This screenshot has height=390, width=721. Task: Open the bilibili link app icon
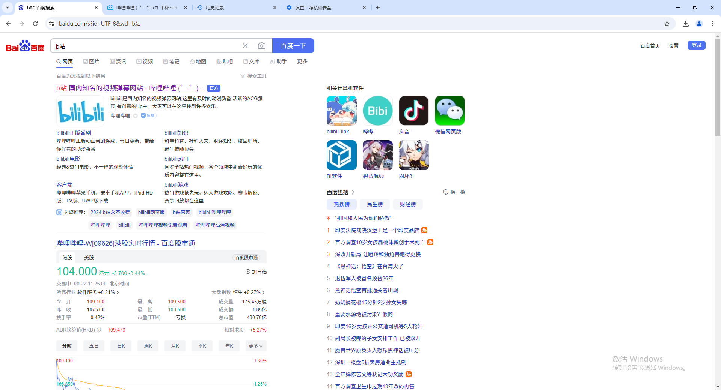point(342,111)
